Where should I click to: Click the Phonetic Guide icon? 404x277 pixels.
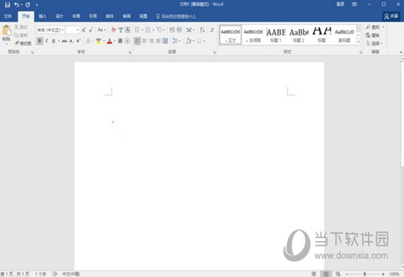pyautogui.click(x=120, y=30)
